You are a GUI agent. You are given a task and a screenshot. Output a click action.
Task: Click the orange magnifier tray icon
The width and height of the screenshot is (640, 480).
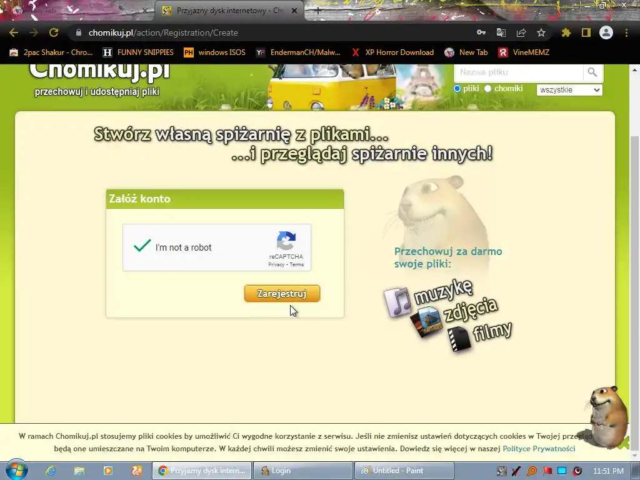coord(532,471)
